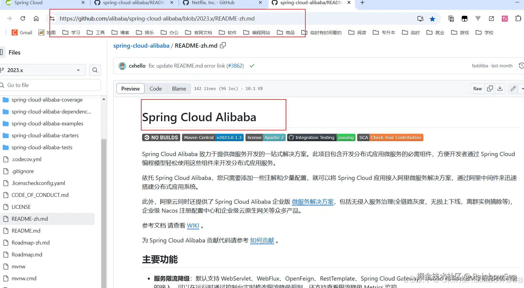The image size is (524, 288).
Task: Open LICENSE in the file tree
Action: (21, 207)
